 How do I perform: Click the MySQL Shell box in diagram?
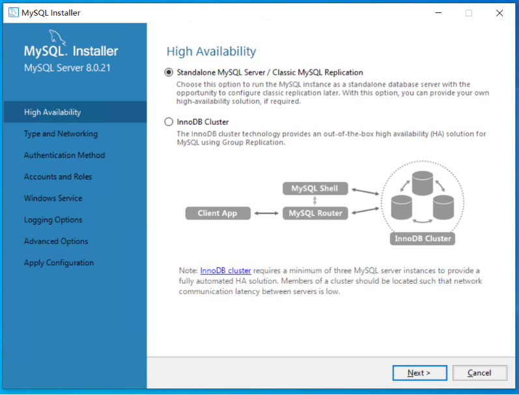pos(315,189)
